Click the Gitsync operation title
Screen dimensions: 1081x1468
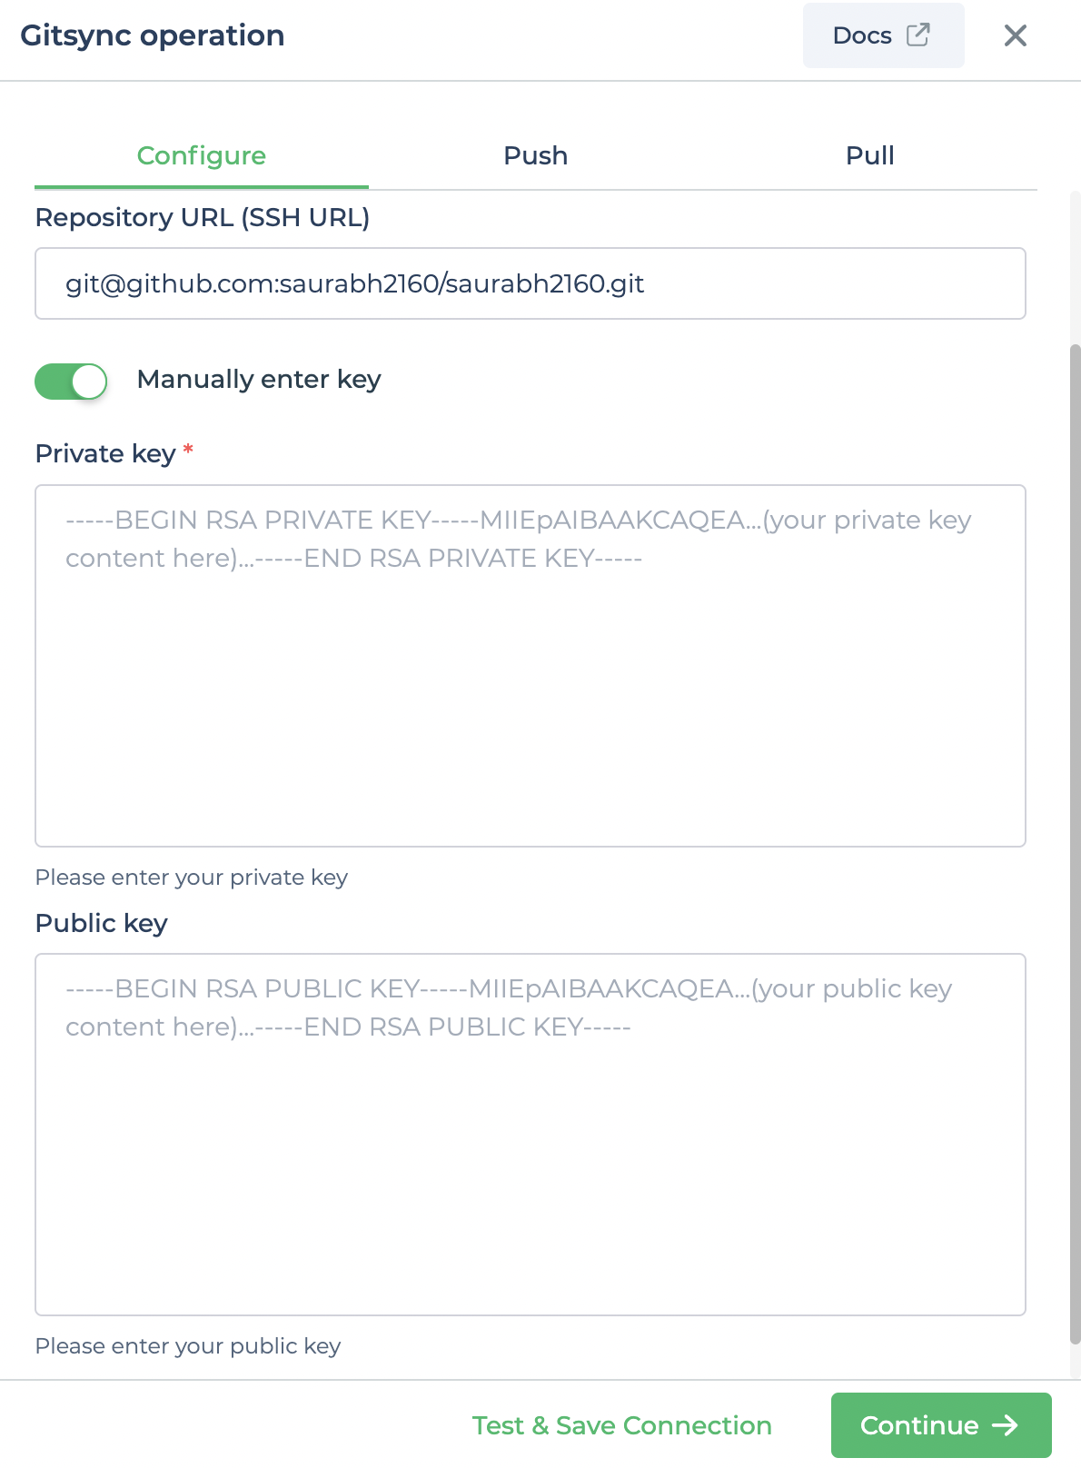(152, 35)
